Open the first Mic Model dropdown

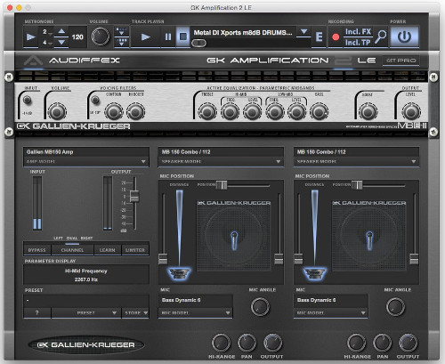196,313
